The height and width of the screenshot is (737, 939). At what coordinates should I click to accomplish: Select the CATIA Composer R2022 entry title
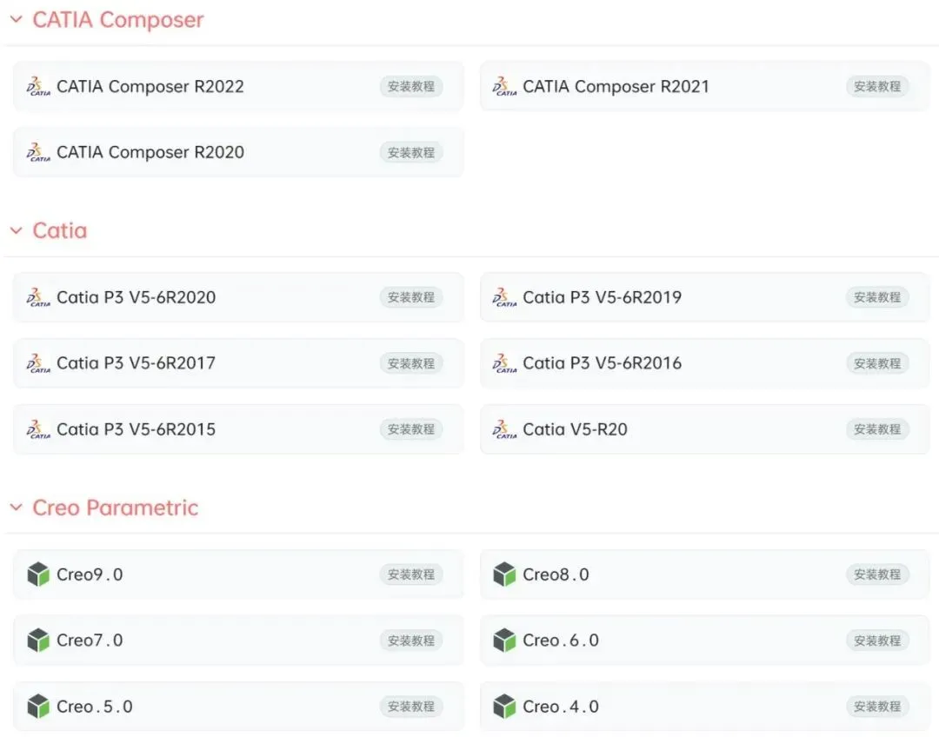[x=150, y=86]
